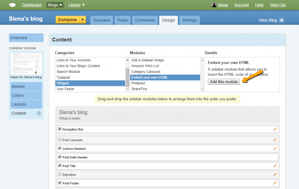299x189 pixels.
Task: Click the current design thumbnail preview
Action: click(x=26, y=63)
